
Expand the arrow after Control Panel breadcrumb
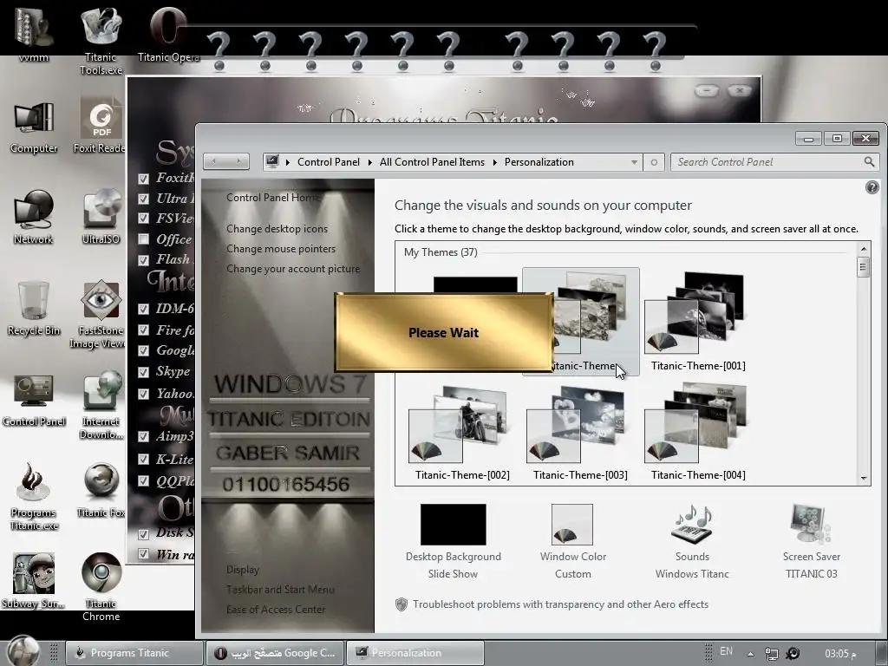pyautogui.click(x=369, y=162)
